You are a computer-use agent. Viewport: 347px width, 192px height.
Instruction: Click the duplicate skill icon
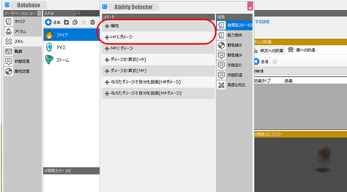click(75, 22)
